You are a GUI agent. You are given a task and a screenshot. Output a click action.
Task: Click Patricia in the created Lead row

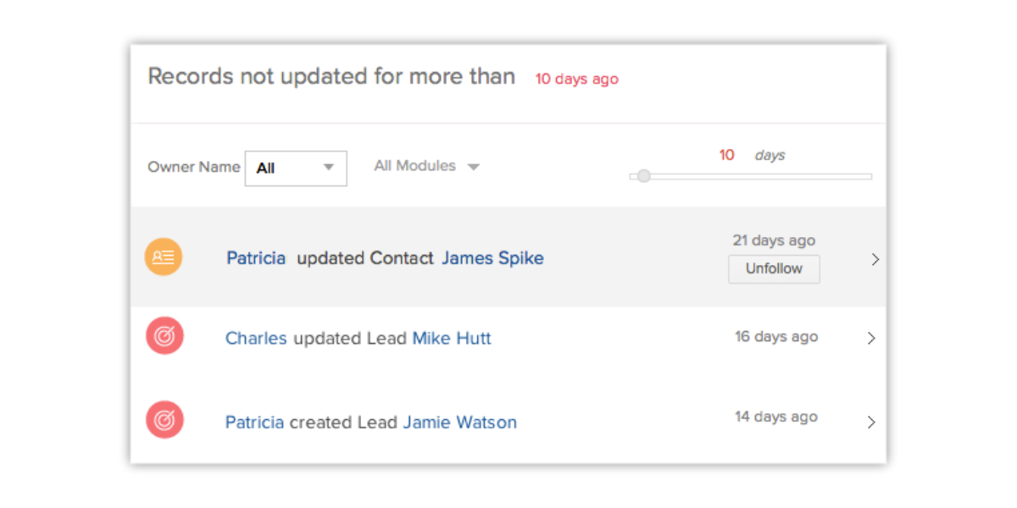pyautogui.click(x=254, y=422)
